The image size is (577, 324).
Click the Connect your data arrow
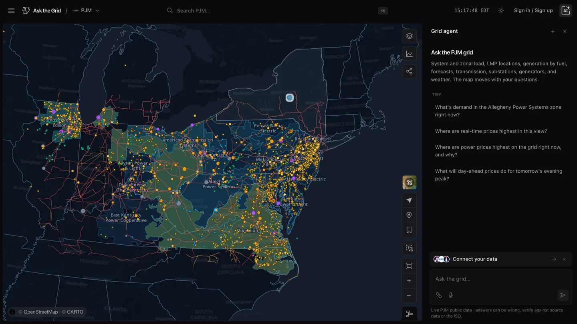pos(554,259)
